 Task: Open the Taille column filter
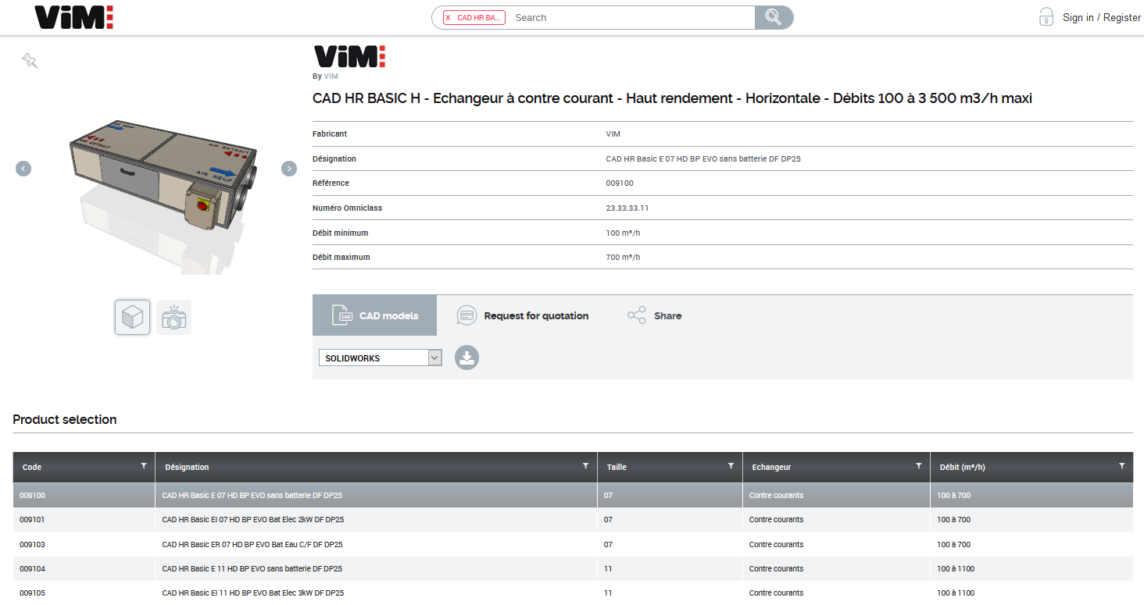731,466
